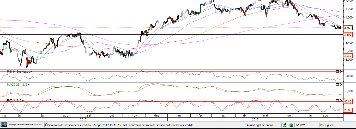Maximize the MACD indicator panel
This screenshot has width=356, height=129.
coord(337,84)
